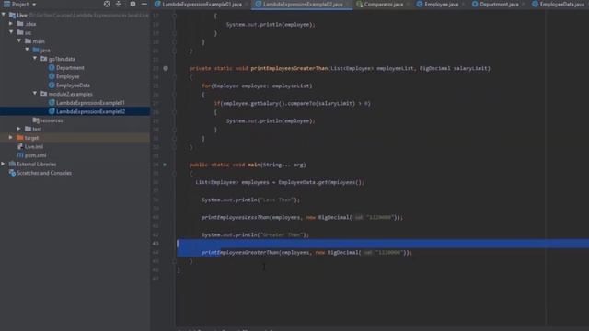This screenshot has width=589, height=331.
Task: Collapse the go1bn.data package
Action: [x=35, y=59]
